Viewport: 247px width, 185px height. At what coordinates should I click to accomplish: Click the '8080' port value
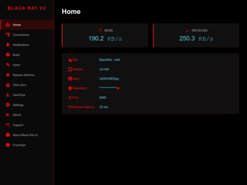[x=103, y=98]
